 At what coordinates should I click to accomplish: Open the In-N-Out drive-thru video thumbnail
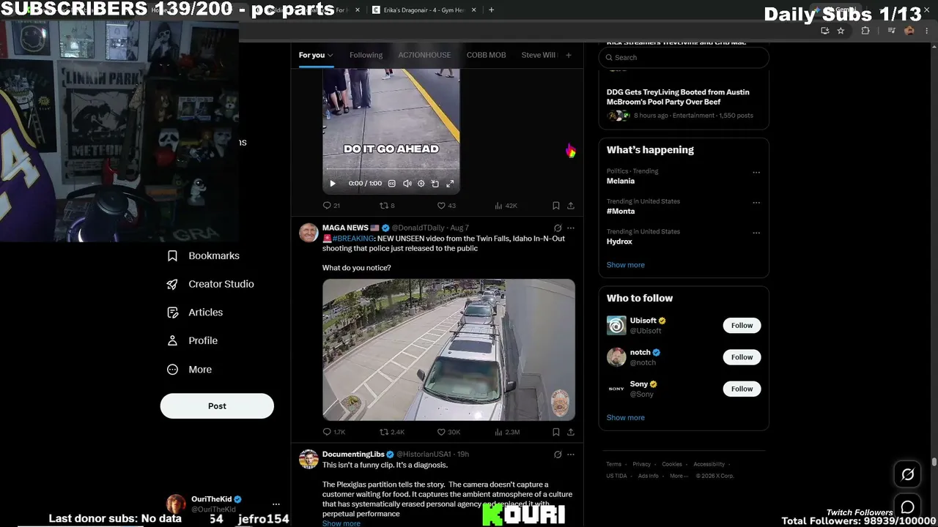point(448,350)
